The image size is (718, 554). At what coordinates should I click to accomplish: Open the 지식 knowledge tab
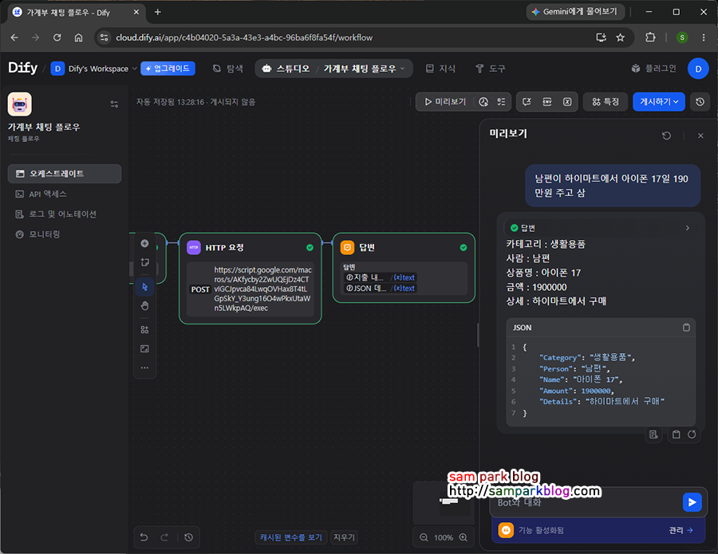point(440,69)
